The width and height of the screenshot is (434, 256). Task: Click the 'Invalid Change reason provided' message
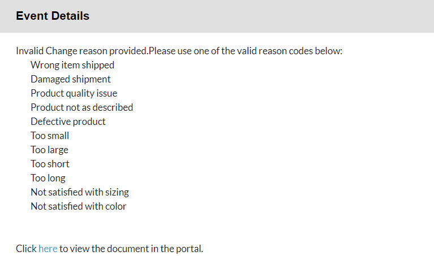tap(82, 51)
